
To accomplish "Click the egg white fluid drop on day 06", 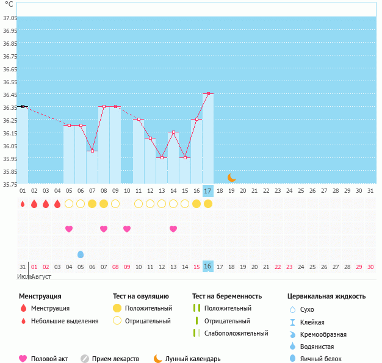I will click(x=81, y=254).
